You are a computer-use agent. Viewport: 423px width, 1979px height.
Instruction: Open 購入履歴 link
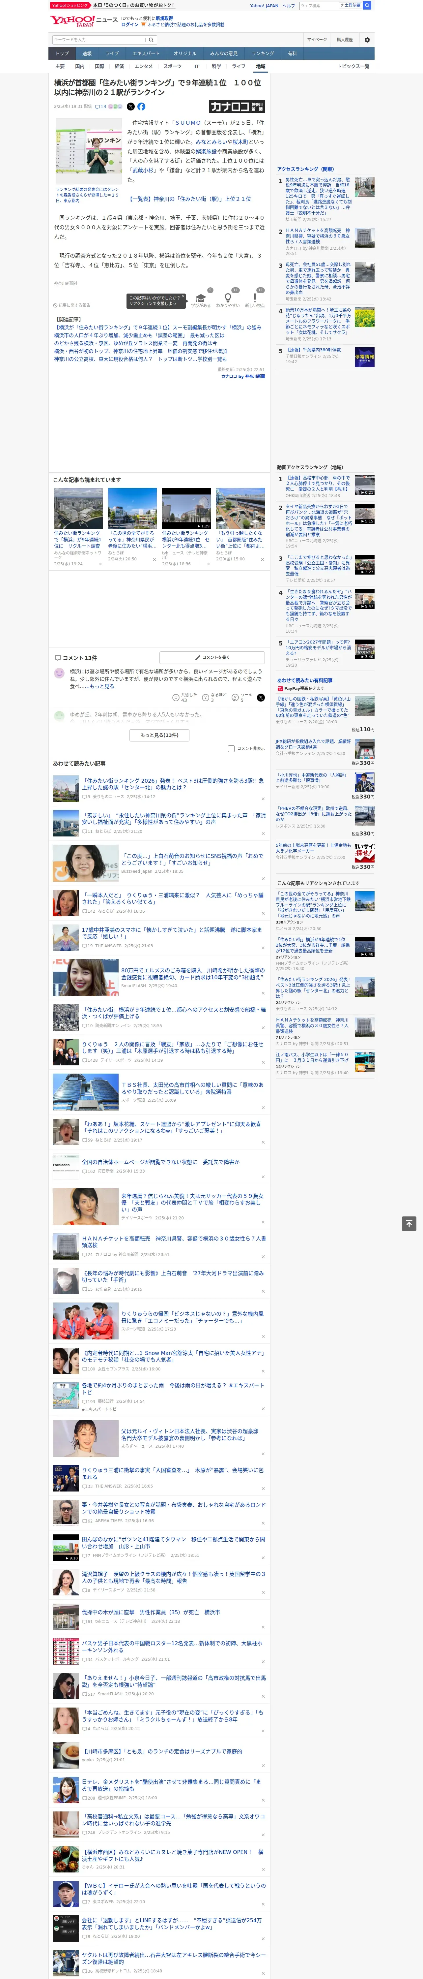[345, 39]
